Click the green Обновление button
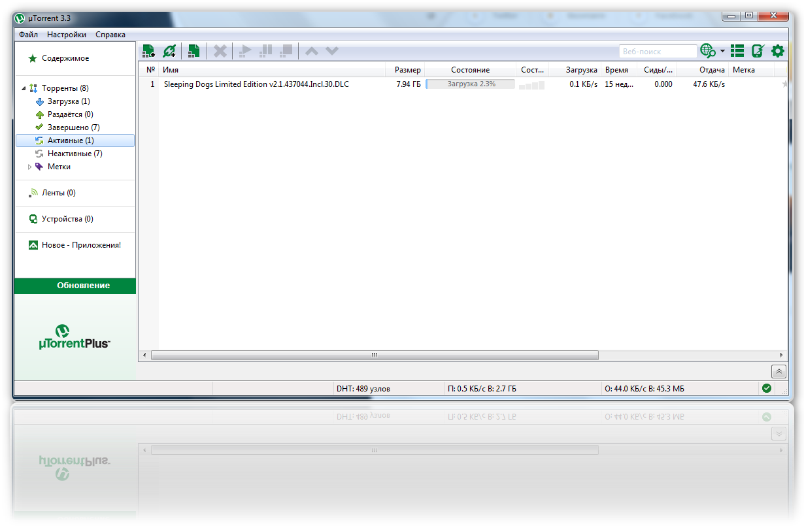The width and height of the screenshot is (804, 530). [x=75, y=286]
